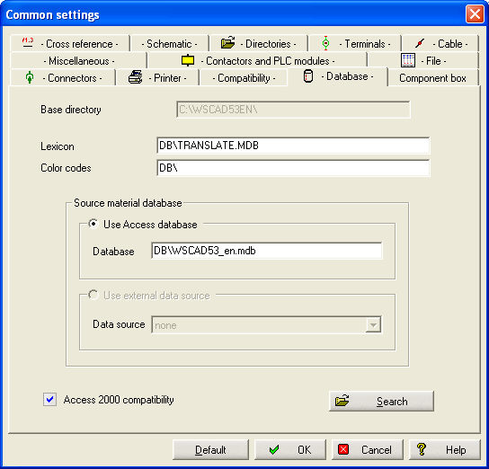This screenshot has height=469, width=489.
Task: Toggle Access 2000 compatibility checkbox
Action: (x=50, y=399)
